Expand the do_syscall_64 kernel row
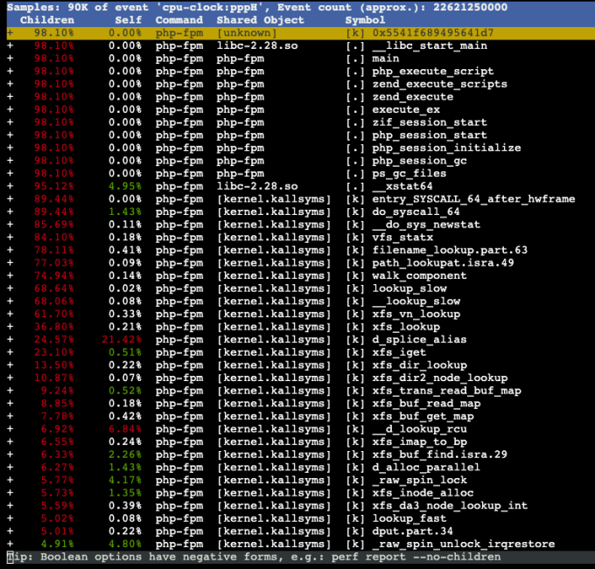This screenshot has height=569, width=595. (x=10, y=212)
